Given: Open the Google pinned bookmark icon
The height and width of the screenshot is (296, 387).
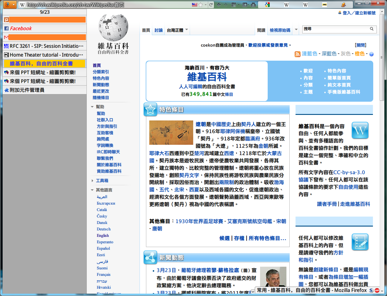Looking at the screenshot, I should tap(267, 5).
